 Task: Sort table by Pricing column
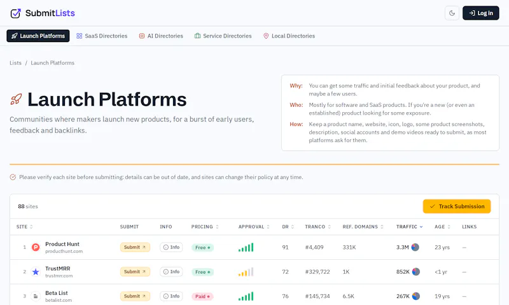coord(205,227)
